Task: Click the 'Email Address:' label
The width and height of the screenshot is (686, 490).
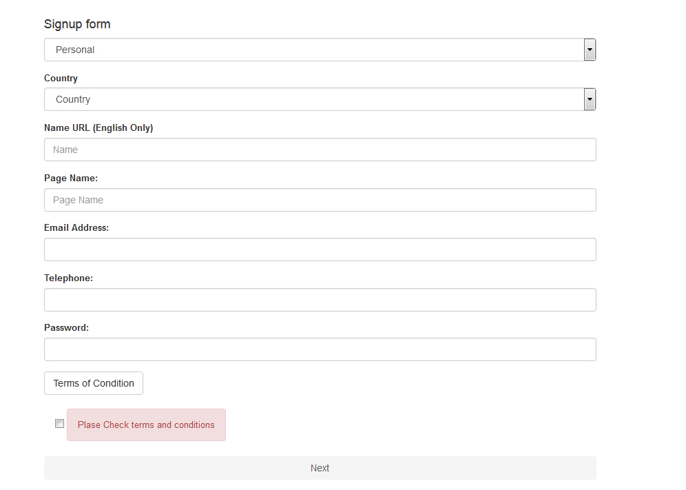Action: tap(76, 227)
